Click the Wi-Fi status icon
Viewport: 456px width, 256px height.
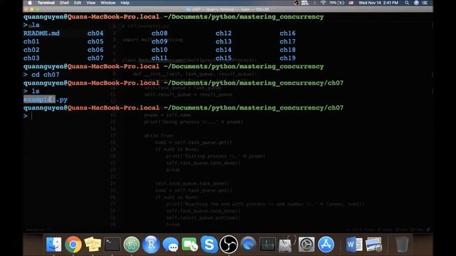click(323, 3)
